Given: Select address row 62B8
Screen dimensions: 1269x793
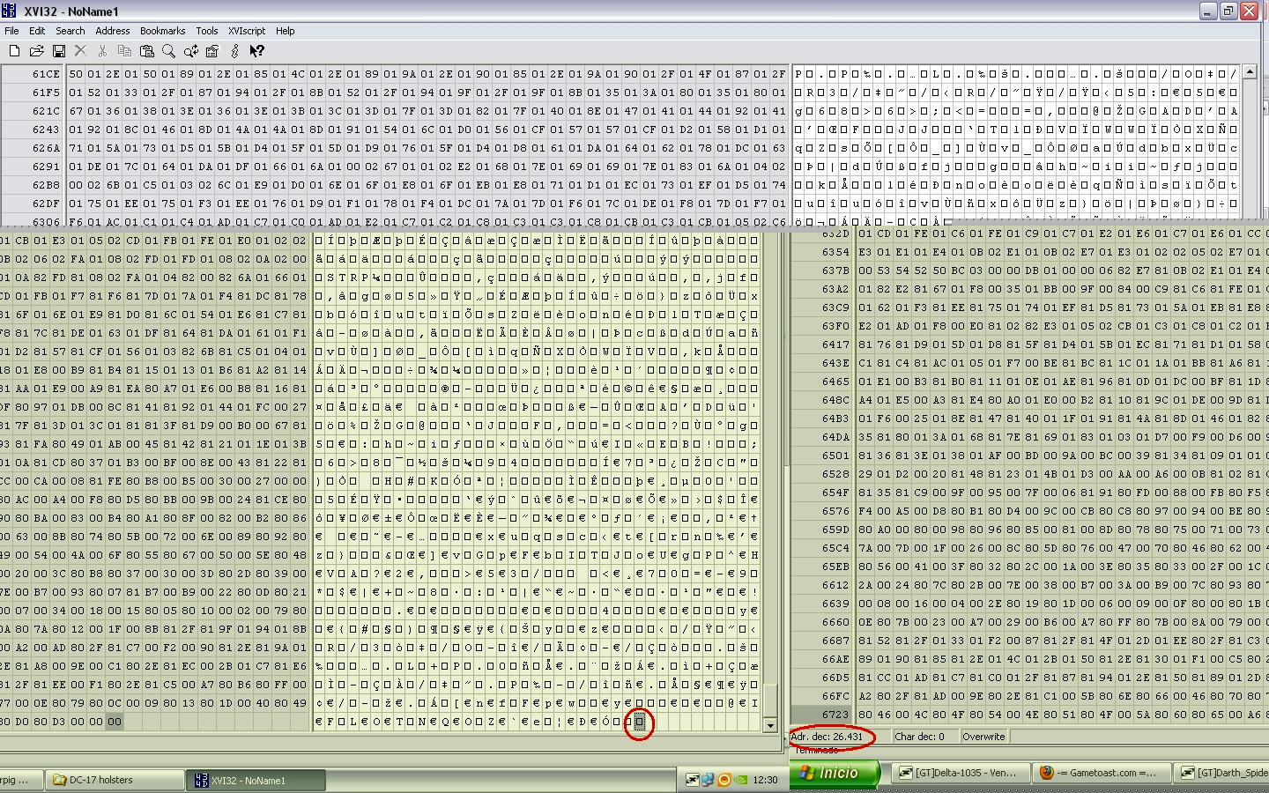Looking at the screenshot, I should click(x=34, y=185).
